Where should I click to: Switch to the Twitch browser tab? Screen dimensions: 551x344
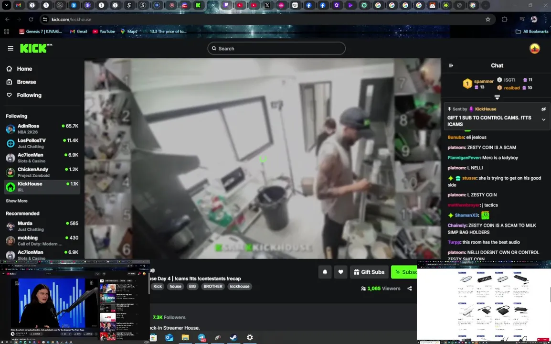point(226,5)
